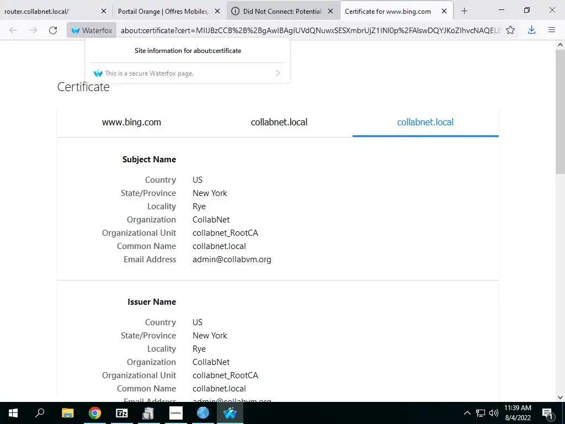565x424 pixels.
Task: Click the Subject Name heading
Action: pyautogui.click(x=149, y=160)
